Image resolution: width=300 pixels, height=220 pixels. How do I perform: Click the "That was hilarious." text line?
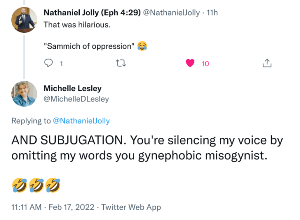coord(77,24)
